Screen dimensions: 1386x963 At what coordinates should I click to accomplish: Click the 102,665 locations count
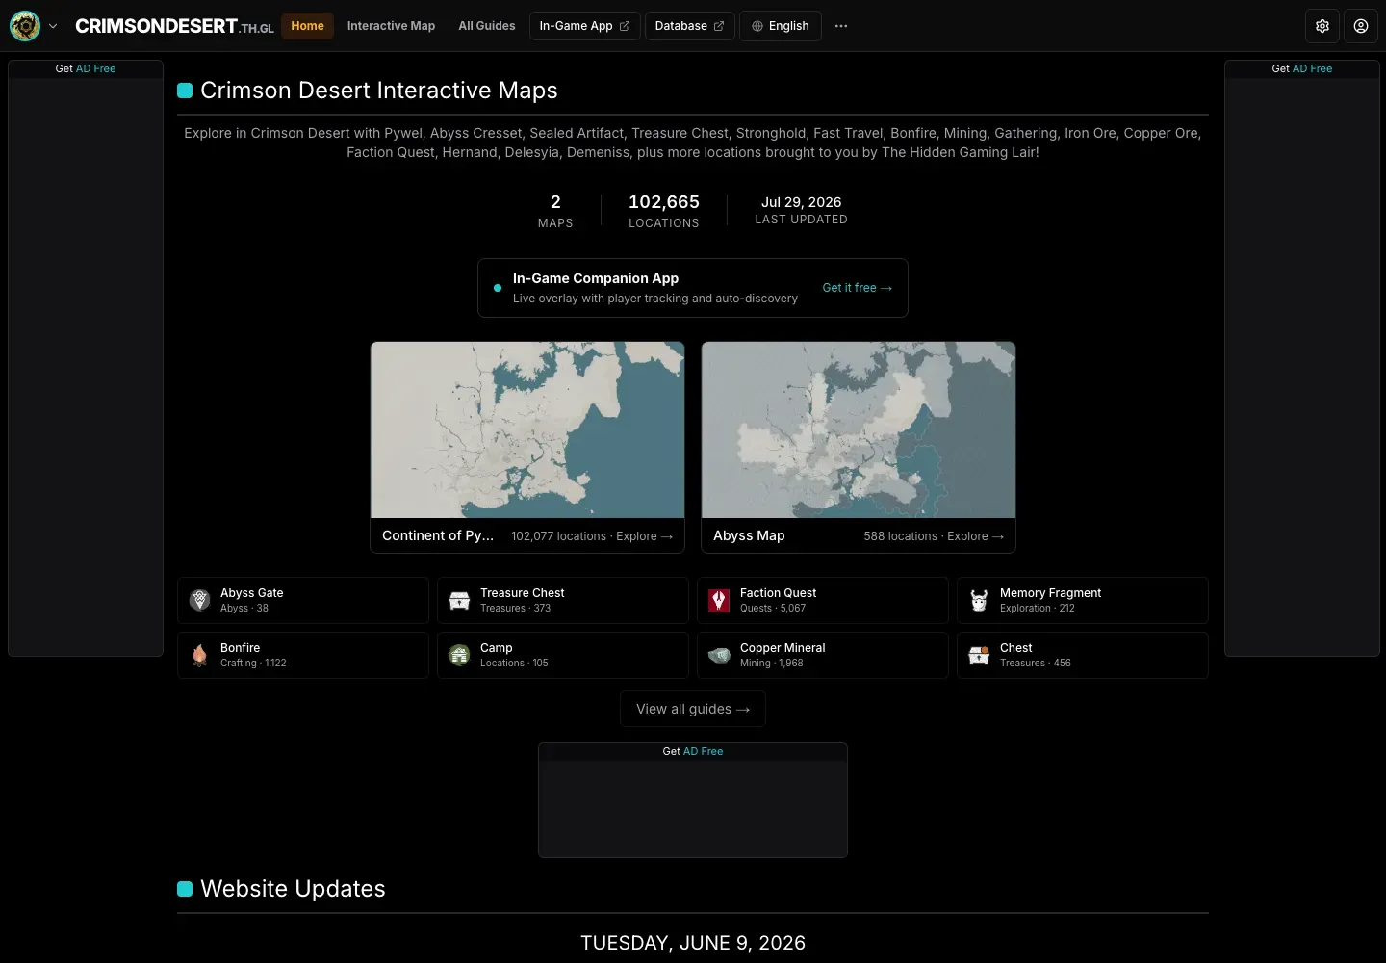coord(664,202)
